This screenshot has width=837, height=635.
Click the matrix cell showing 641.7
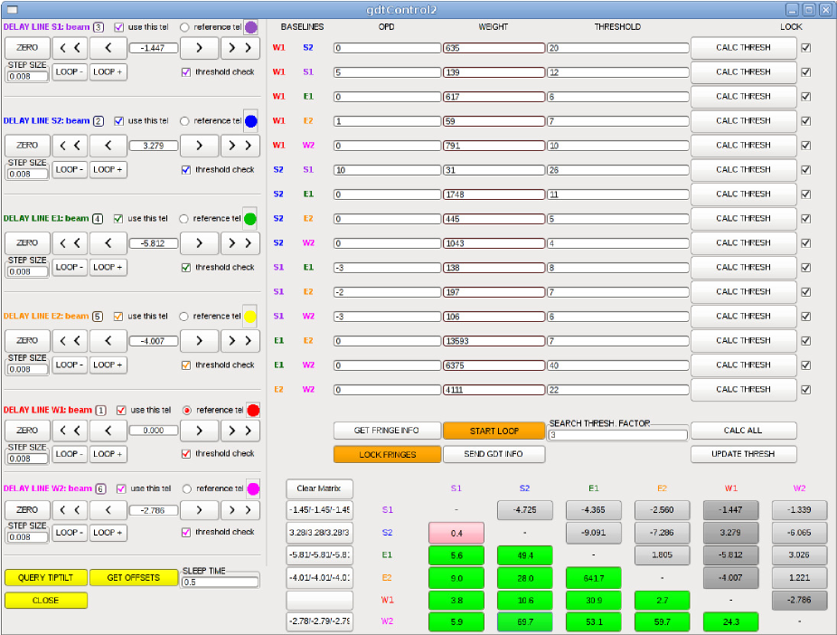coord(594,578)
